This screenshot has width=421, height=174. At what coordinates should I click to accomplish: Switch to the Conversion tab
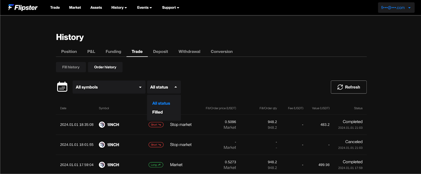222,51
